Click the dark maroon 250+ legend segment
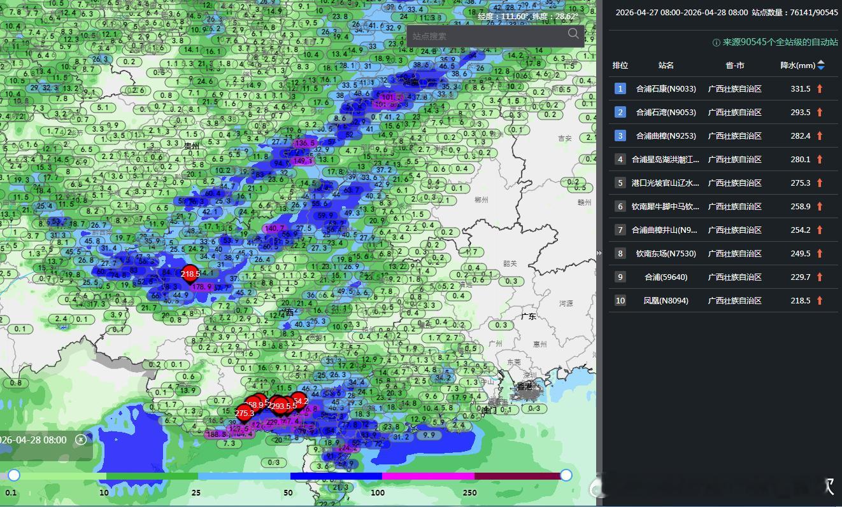 coord(517,476)
